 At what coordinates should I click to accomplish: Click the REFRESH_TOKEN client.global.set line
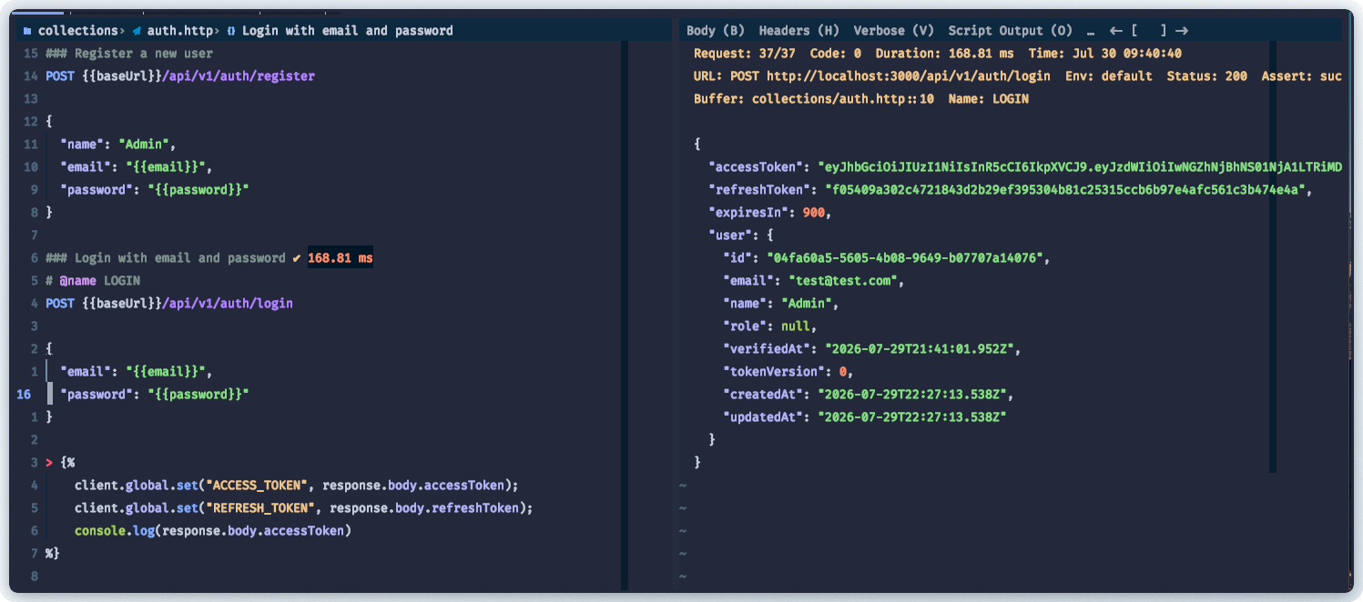(x=304, y=508)
